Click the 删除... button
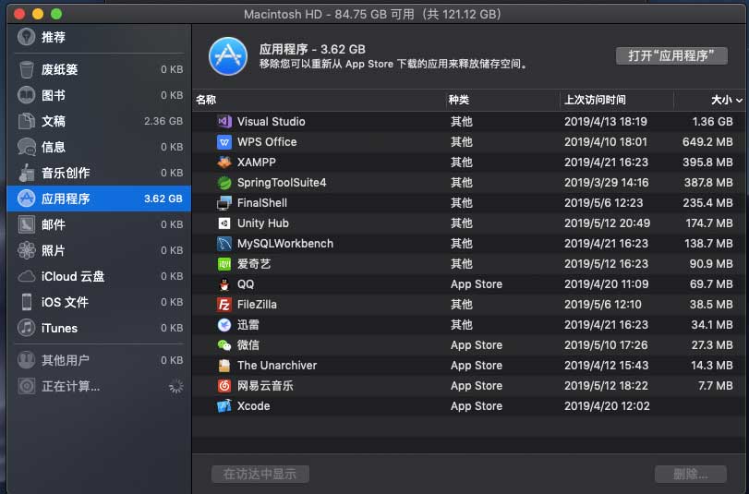The width and height of the screenshot is (749, 494). tap(691, 474)
